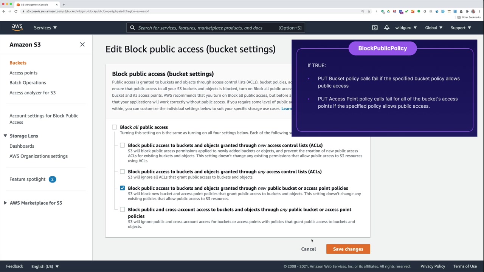The image size is (484, 272).
Task: Click the Feature spotlight badge showing 2
Action: [x=52, y=179]
